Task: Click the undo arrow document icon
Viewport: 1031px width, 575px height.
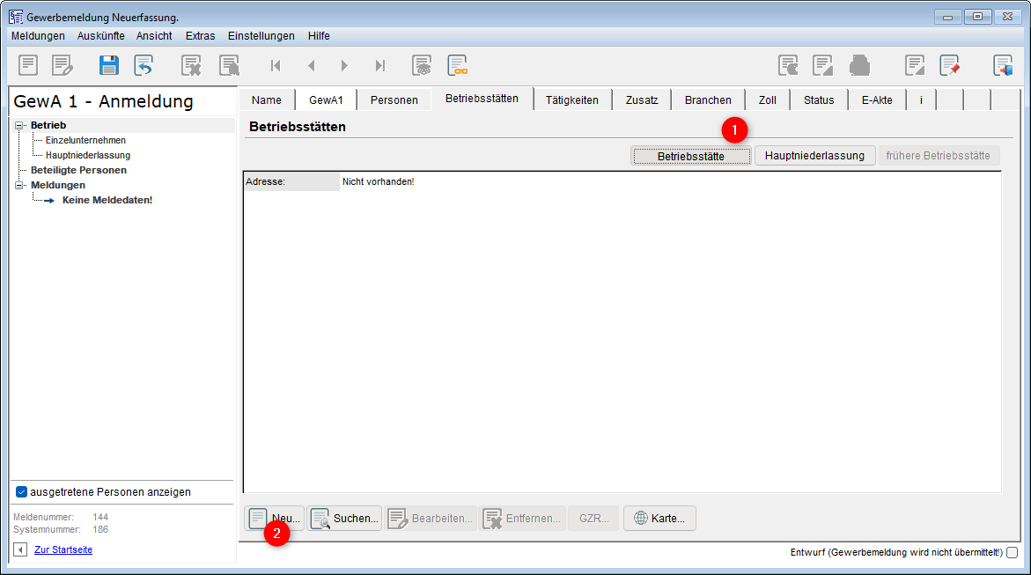Action: (144, 65)
